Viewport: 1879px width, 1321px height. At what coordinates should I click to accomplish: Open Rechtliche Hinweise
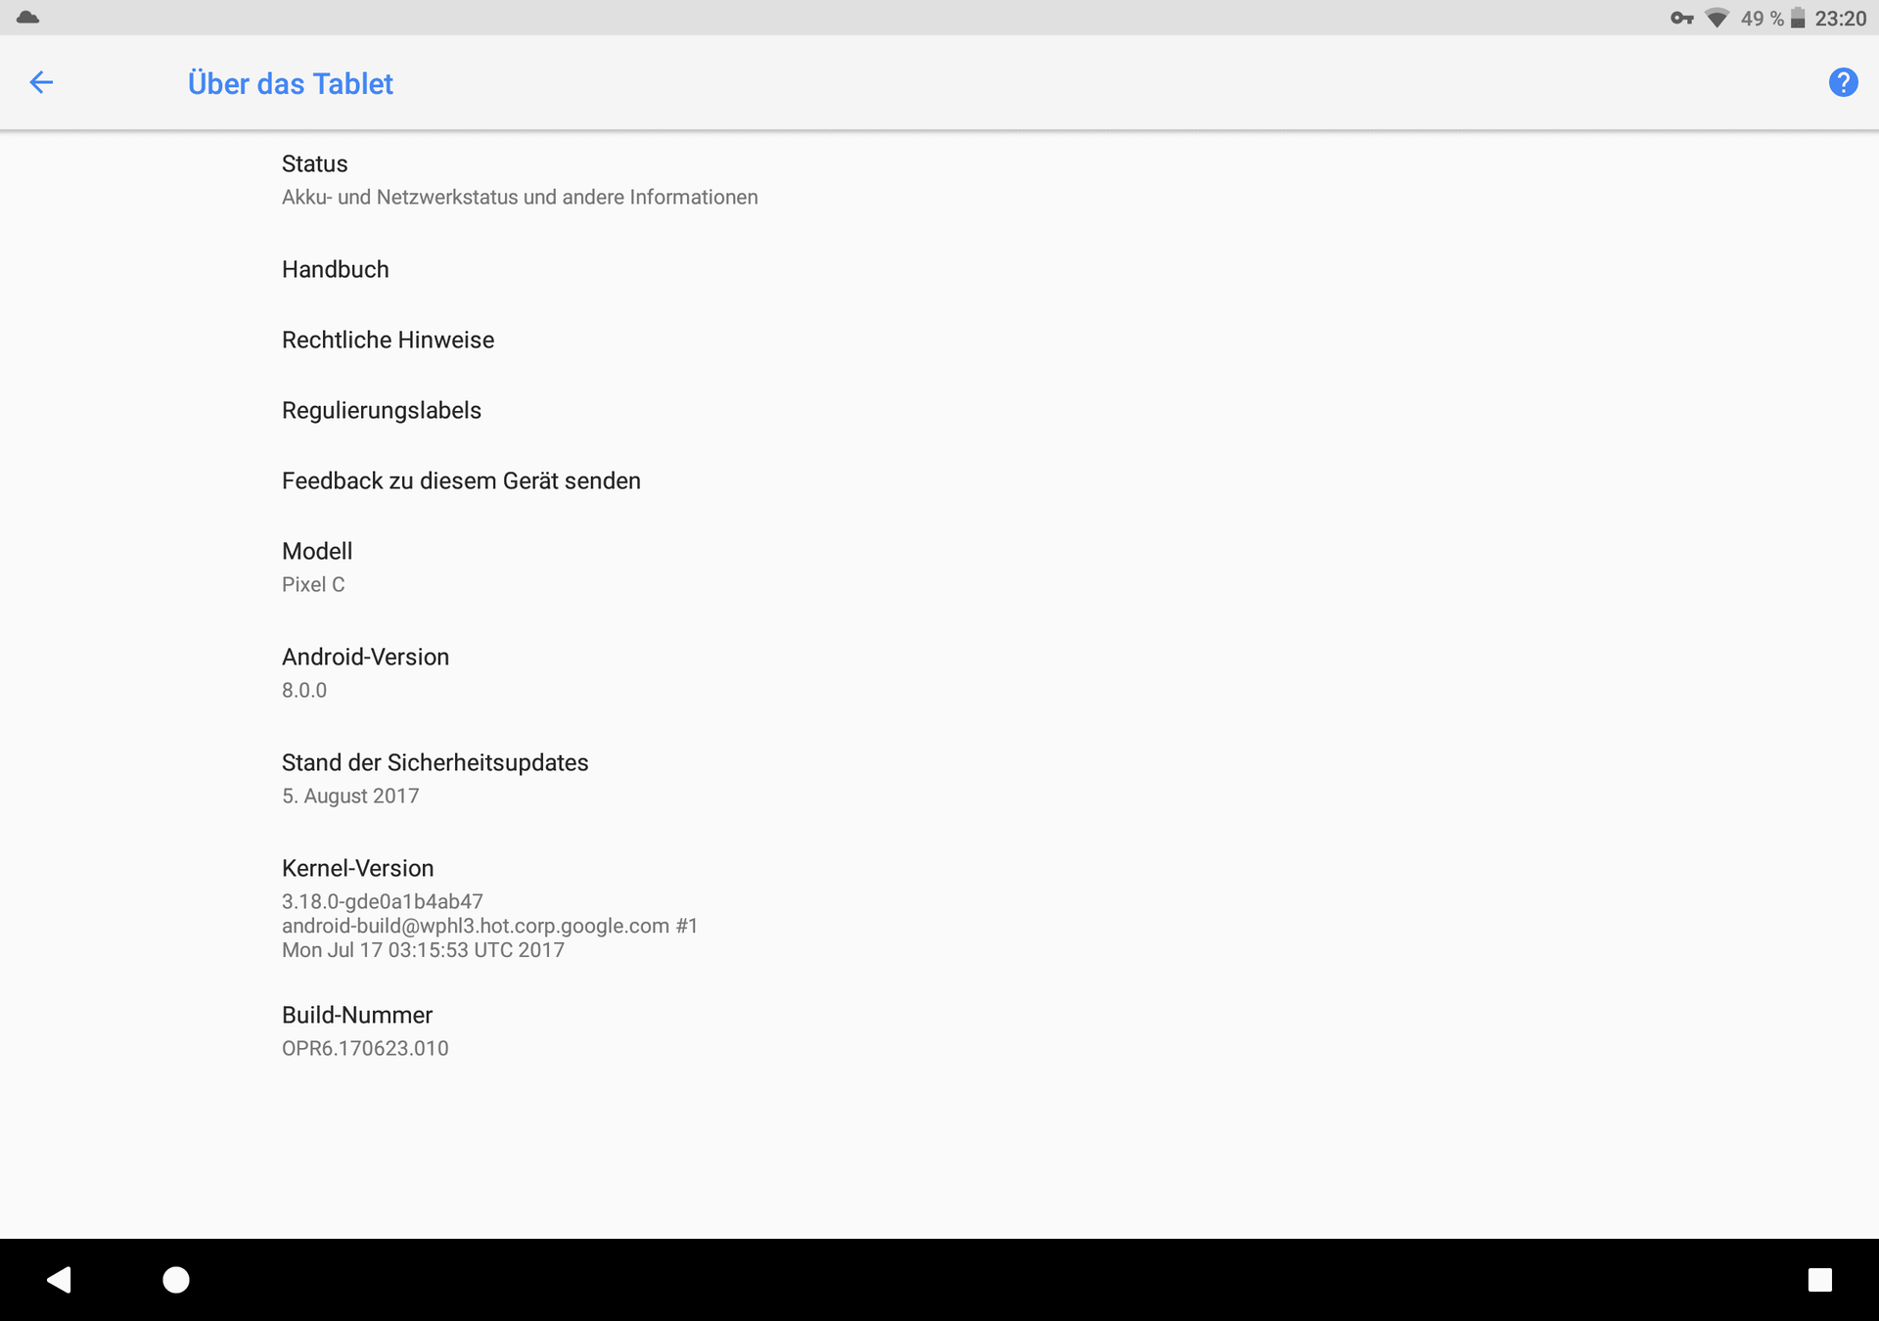click(939, 340)
